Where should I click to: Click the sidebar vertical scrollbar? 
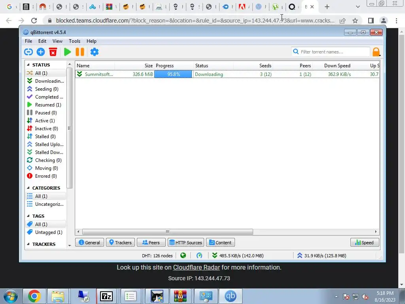coord(69,128)
